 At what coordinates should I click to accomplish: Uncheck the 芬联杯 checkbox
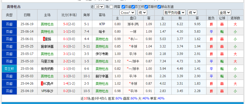pyautogui.click(x=146, y=7)
